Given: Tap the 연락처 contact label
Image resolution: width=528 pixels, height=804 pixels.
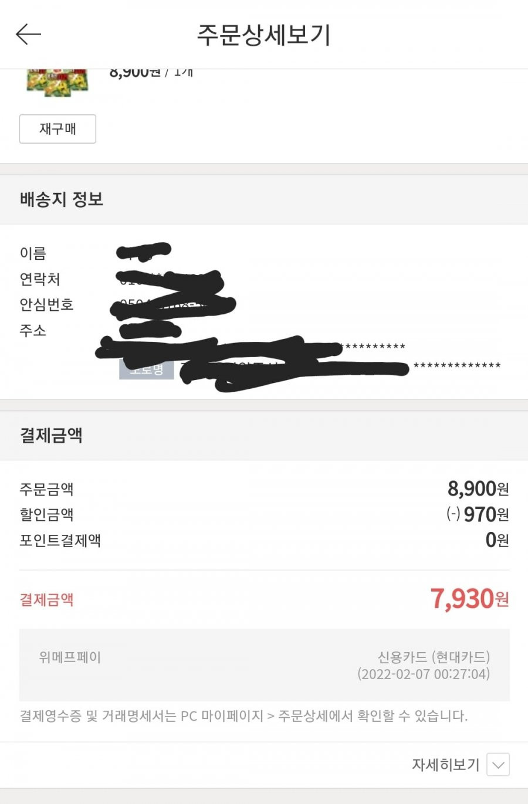Looking at the screenshot, I should click(x=40, y=279).
